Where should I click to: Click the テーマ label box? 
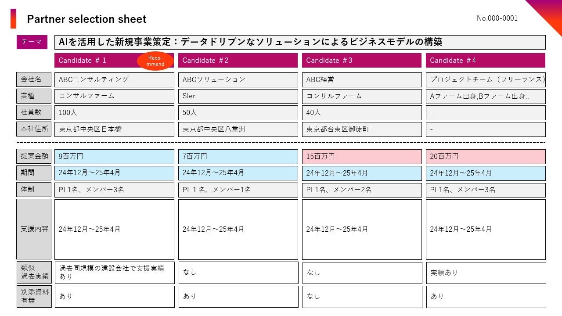click(32, 42)
